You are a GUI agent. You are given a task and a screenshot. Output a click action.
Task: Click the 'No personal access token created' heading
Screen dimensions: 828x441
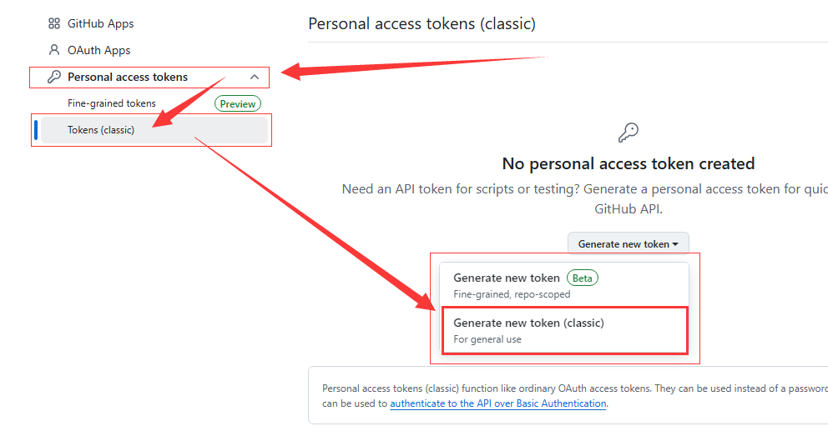click(628, 163)
